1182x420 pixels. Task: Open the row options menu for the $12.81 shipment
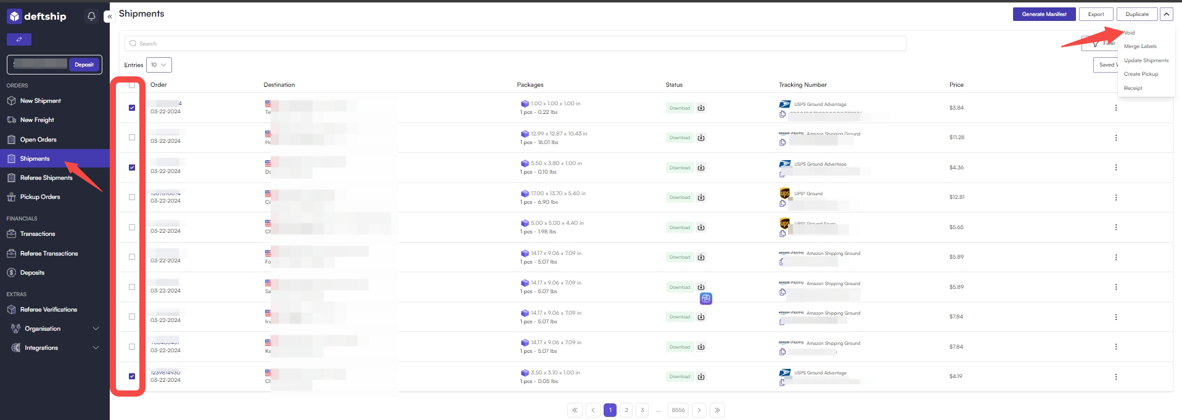pos(1116,197)
